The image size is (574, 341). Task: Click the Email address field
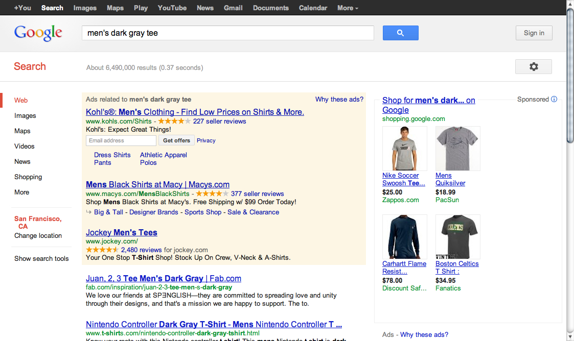coord(121,140)
